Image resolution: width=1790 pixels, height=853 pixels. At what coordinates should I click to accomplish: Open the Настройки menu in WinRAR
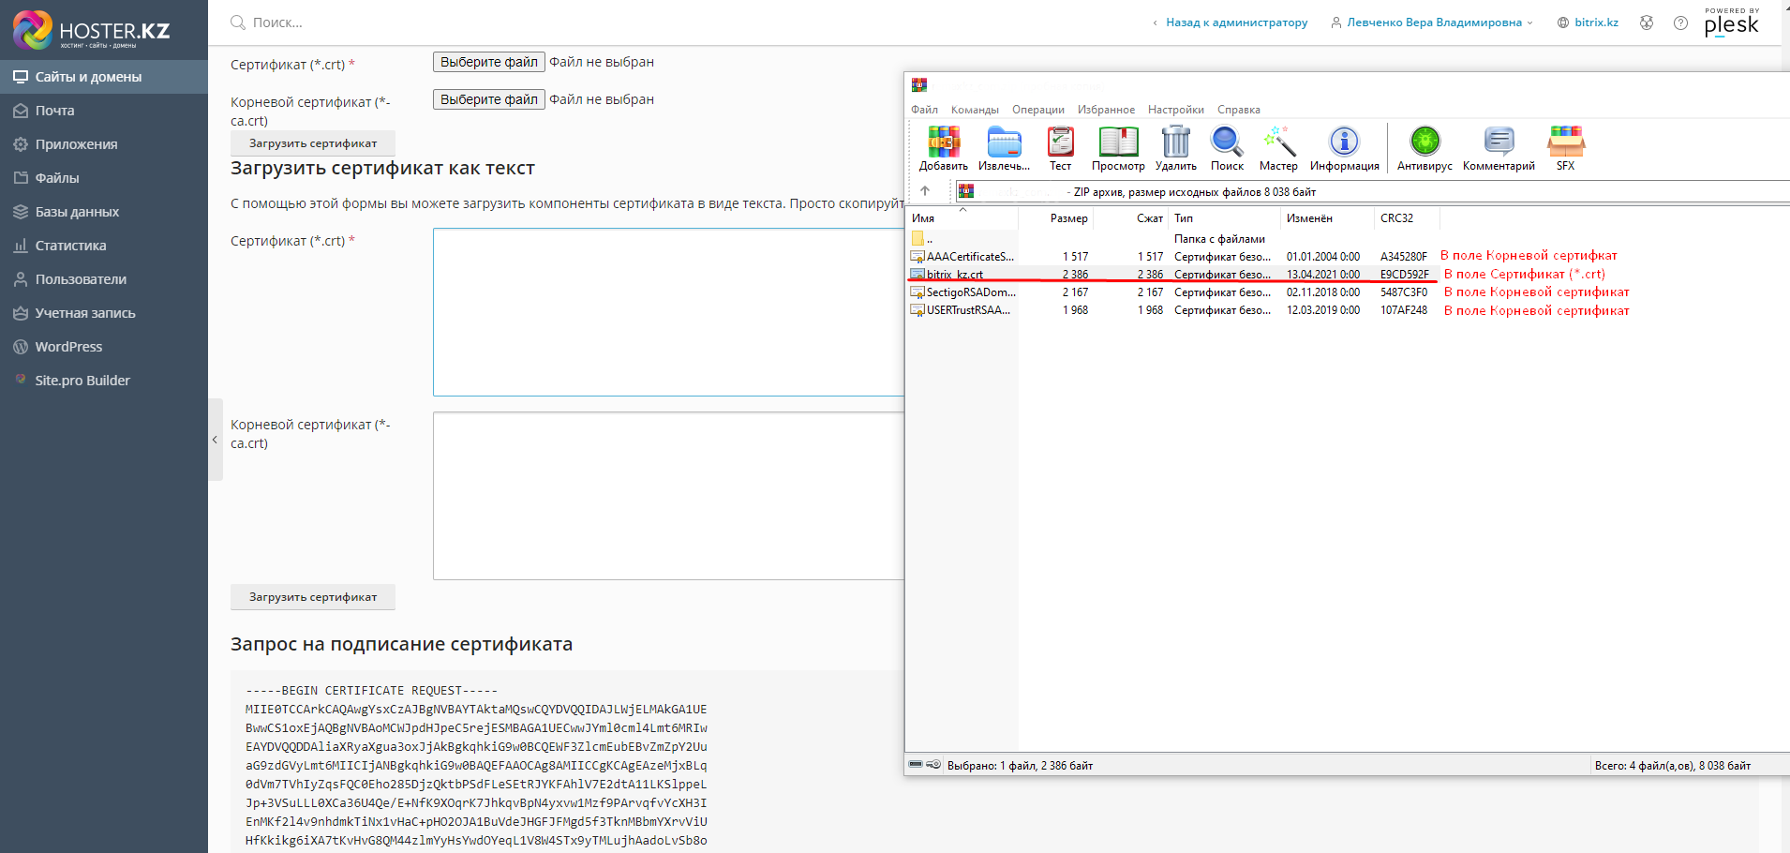point(1175,110)
